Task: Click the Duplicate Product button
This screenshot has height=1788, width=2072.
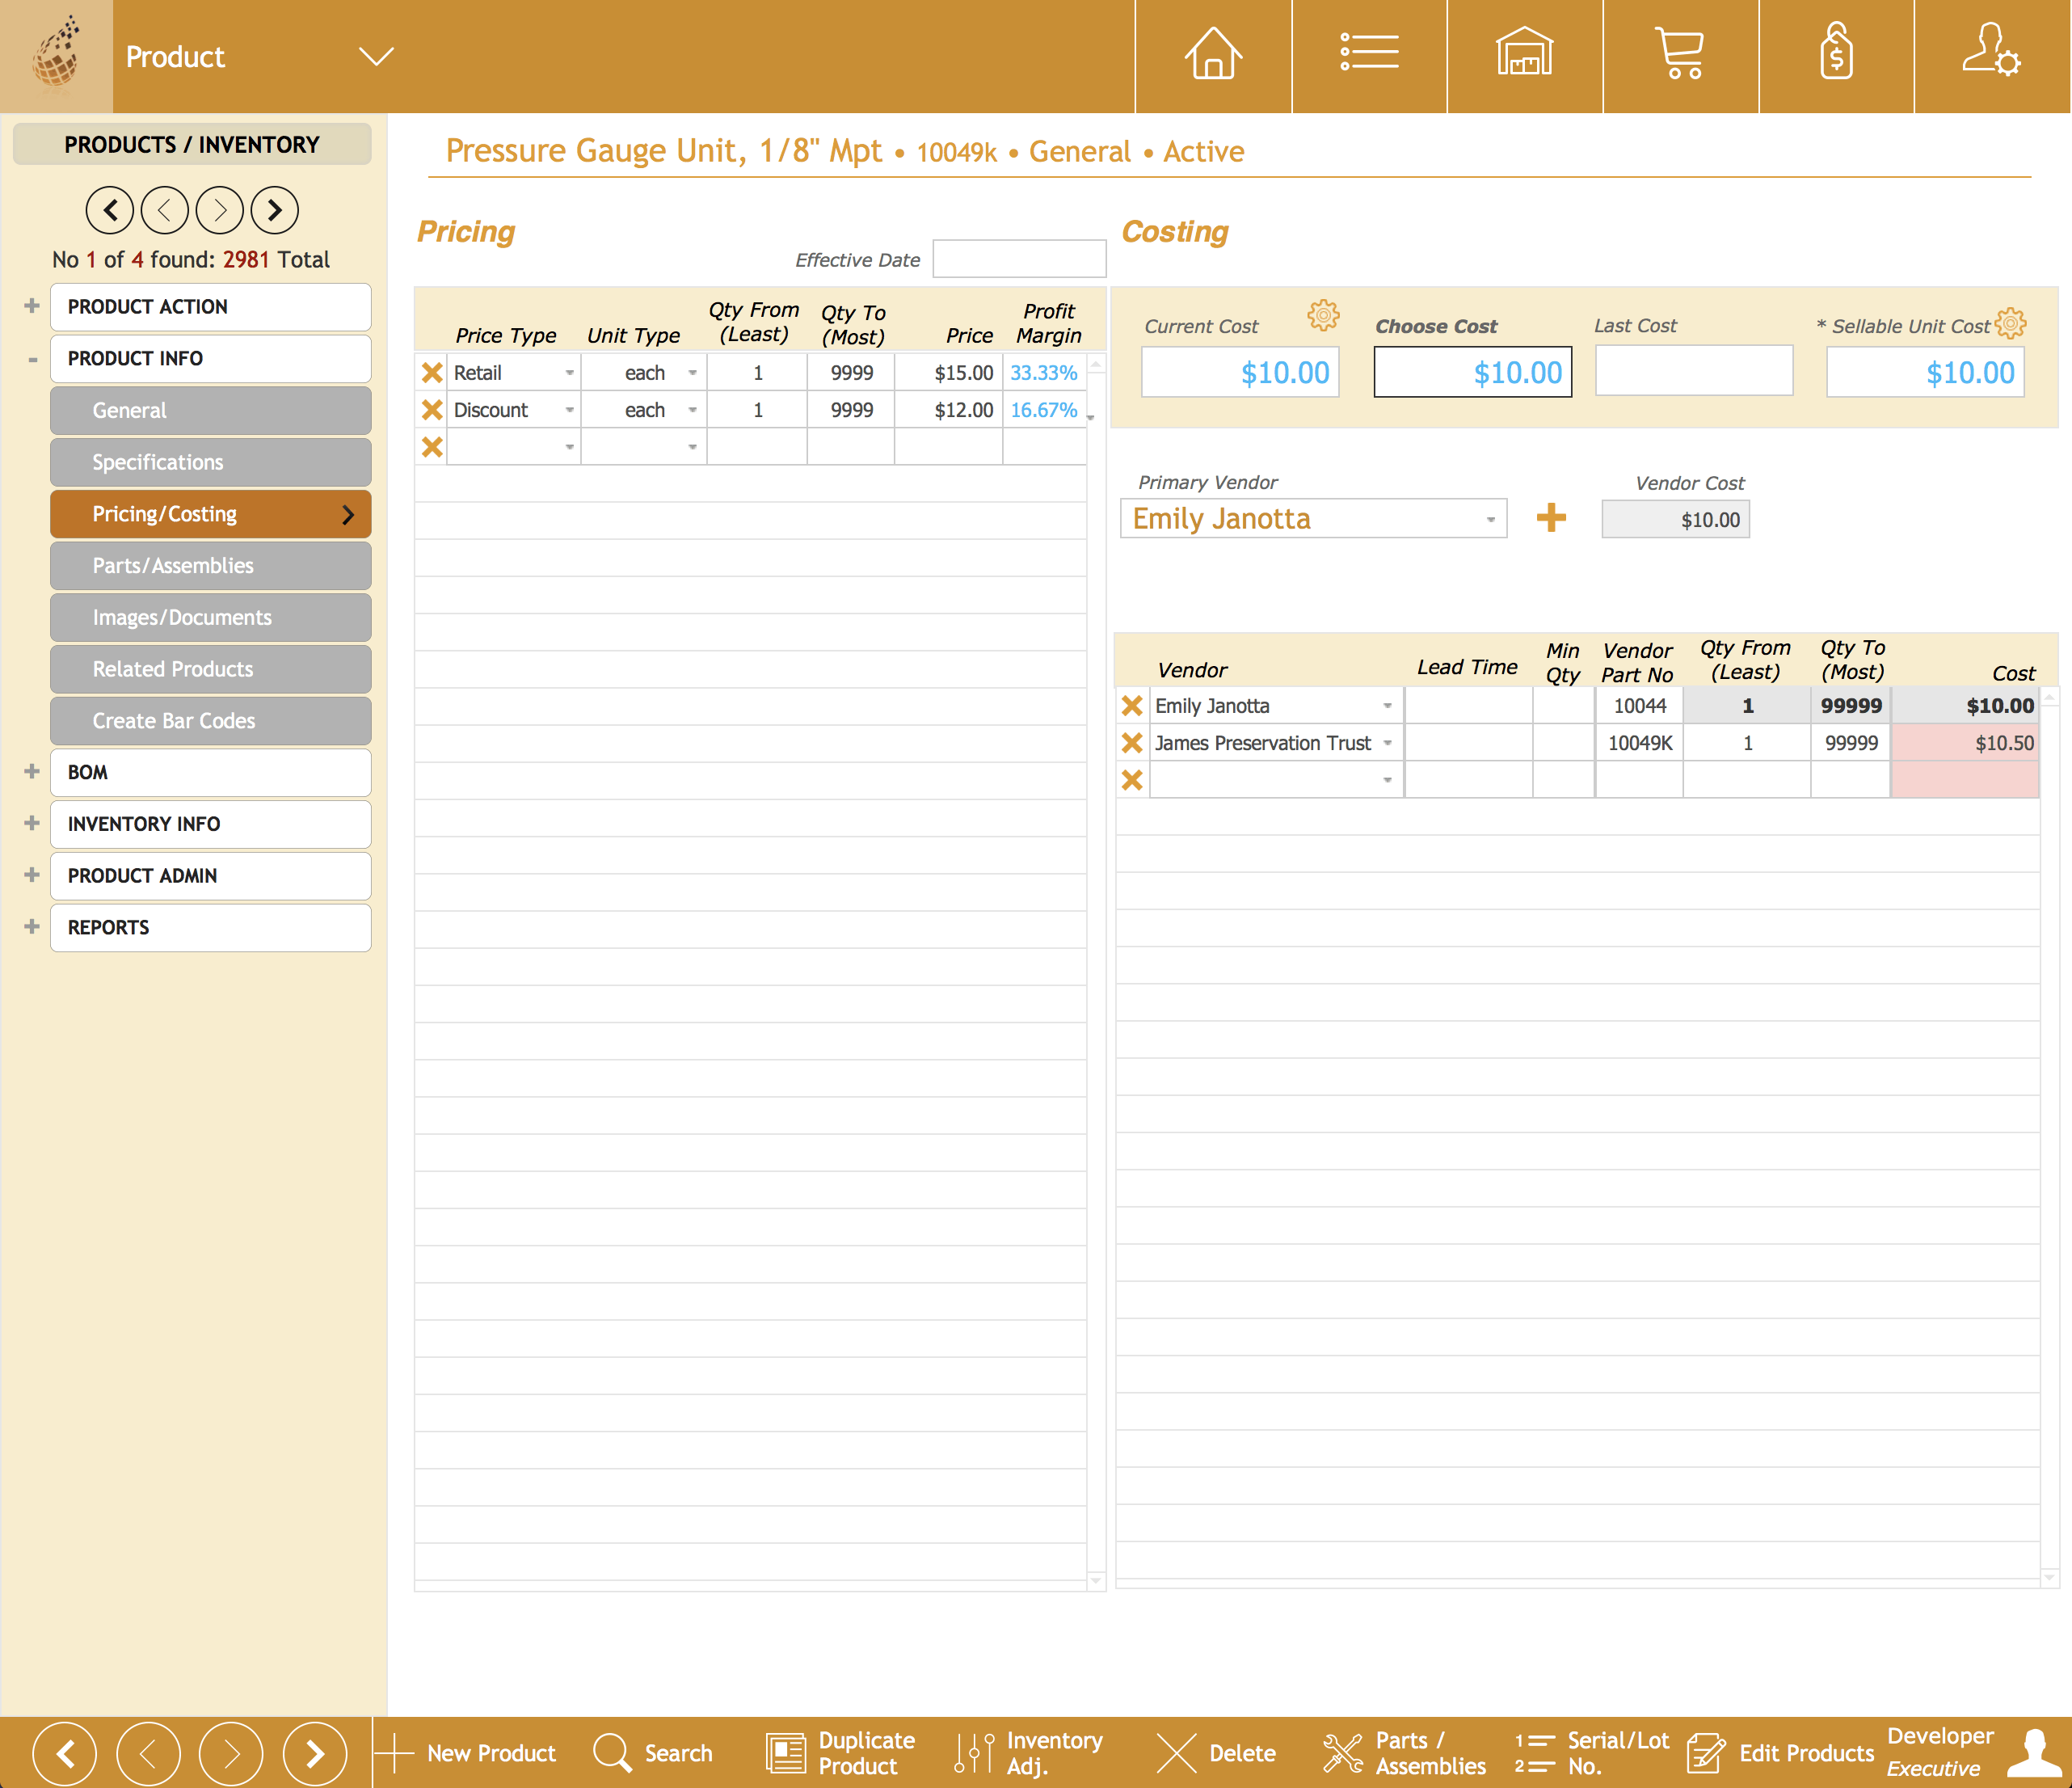Action: coord(841,1753)
